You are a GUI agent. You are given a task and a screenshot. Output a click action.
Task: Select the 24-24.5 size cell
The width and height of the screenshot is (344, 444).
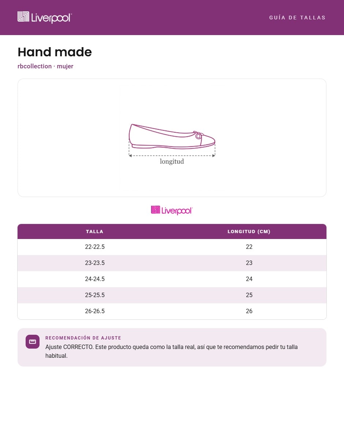(x=95, y=279)
